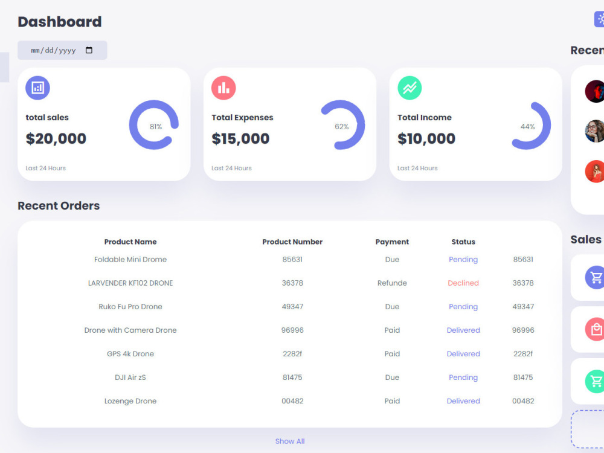The height and width of the screenshot is (453, 604).
Task: Select the DJI Air zS name
Action: click(x=130, y=377)
